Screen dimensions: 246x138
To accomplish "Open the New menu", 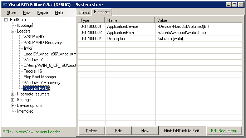I will click(27, 13).
